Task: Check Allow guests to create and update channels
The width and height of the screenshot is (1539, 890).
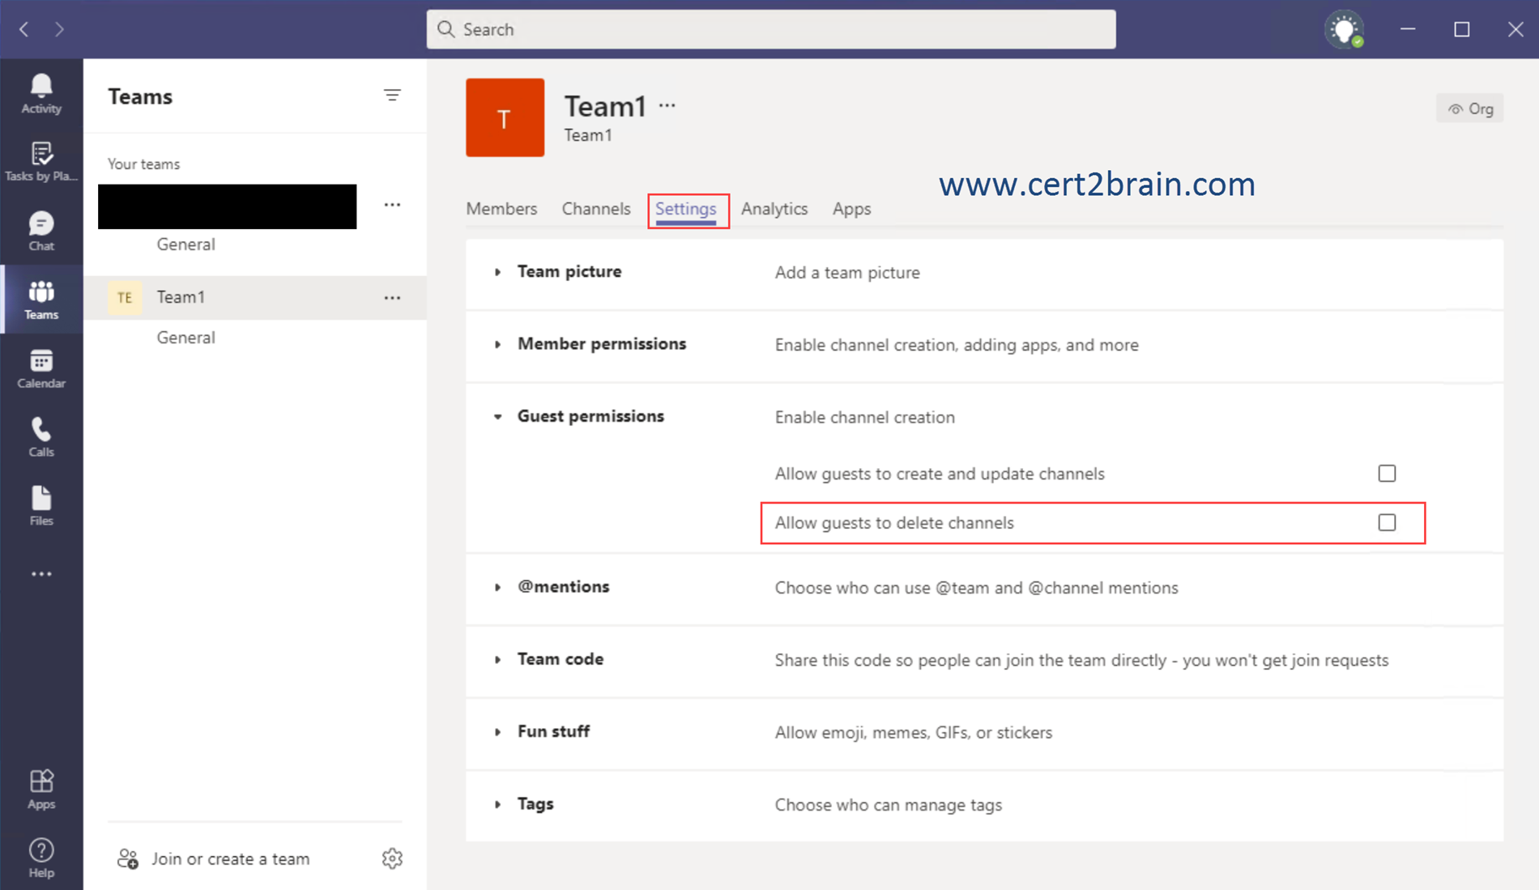Action: click(1387, 473)
